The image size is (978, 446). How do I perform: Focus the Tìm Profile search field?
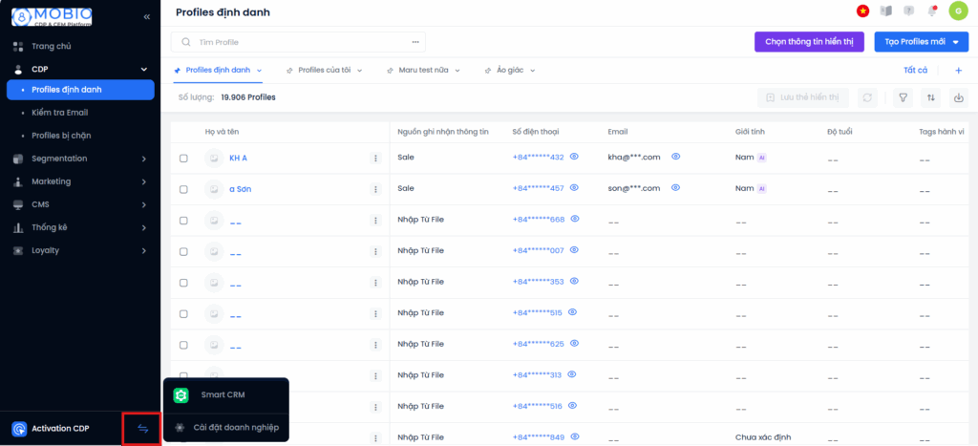(298, 42)
